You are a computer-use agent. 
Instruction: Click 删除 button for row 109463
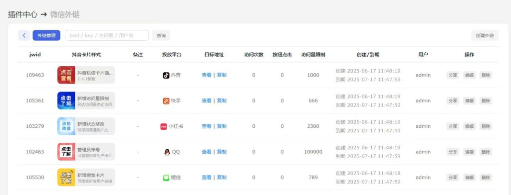[x=486, y=75]
